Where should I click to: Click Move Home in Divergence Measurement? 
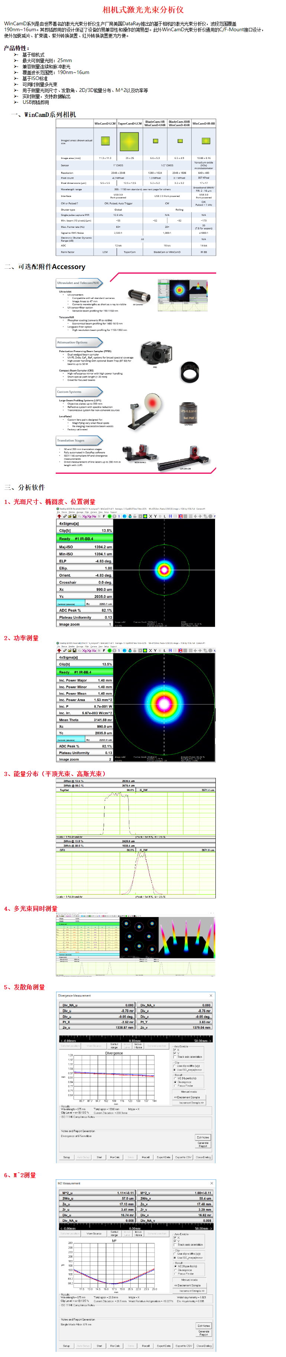point(138,1046)
